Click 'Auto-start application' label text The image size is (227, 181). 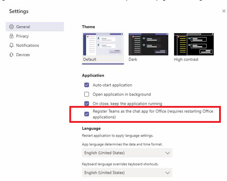pyautogui.click(x=112, y=85)
